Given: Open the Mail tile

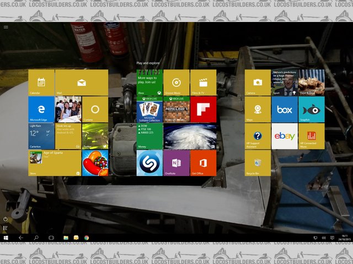Looking at the screenshot, I should 82,82.
